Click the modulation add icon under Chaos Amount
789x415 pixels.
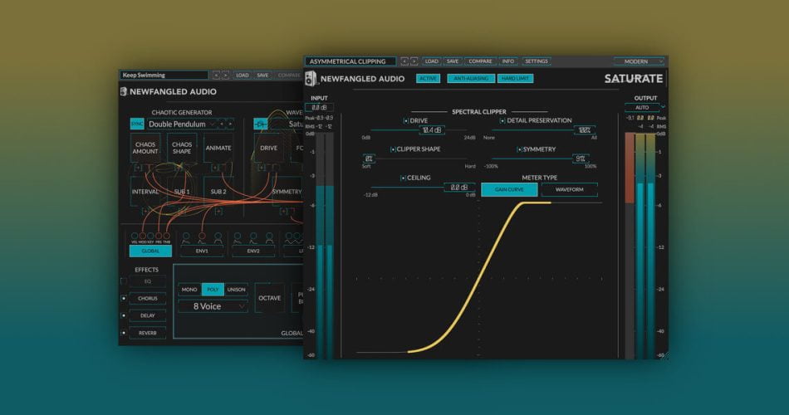pyautogui.click(x=138, y=168)
